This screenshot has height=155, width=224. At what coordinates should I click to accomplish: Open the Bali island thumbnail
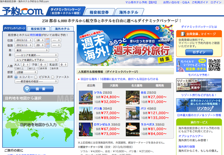[x=86, y=113]
